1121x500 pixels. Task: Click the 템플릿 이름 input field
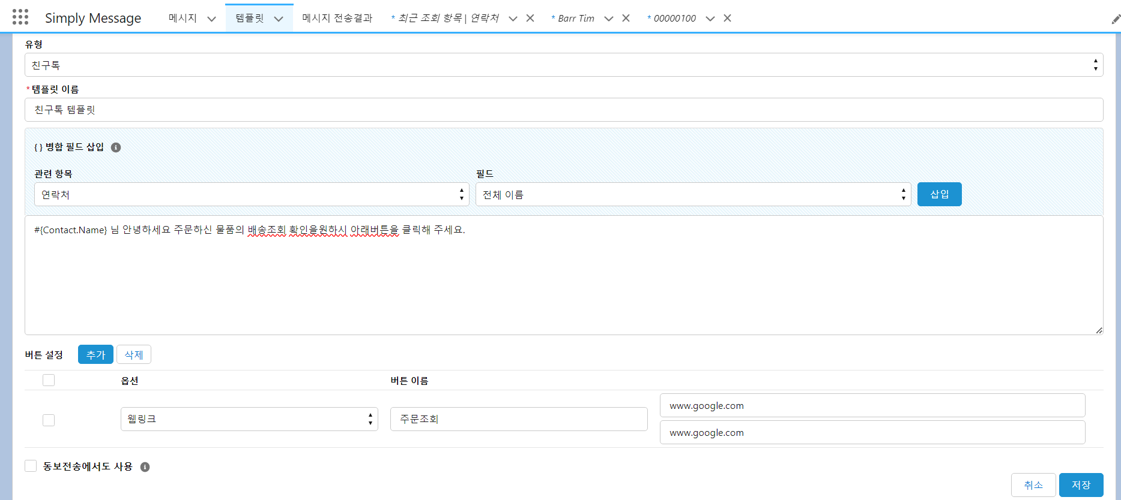coord(563,110)
